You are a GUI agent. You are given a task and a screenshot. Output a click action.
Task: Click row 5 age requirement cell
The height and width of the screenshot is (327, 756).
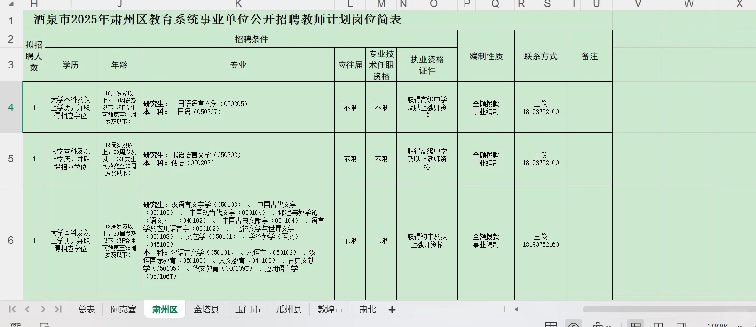[119, 159]
